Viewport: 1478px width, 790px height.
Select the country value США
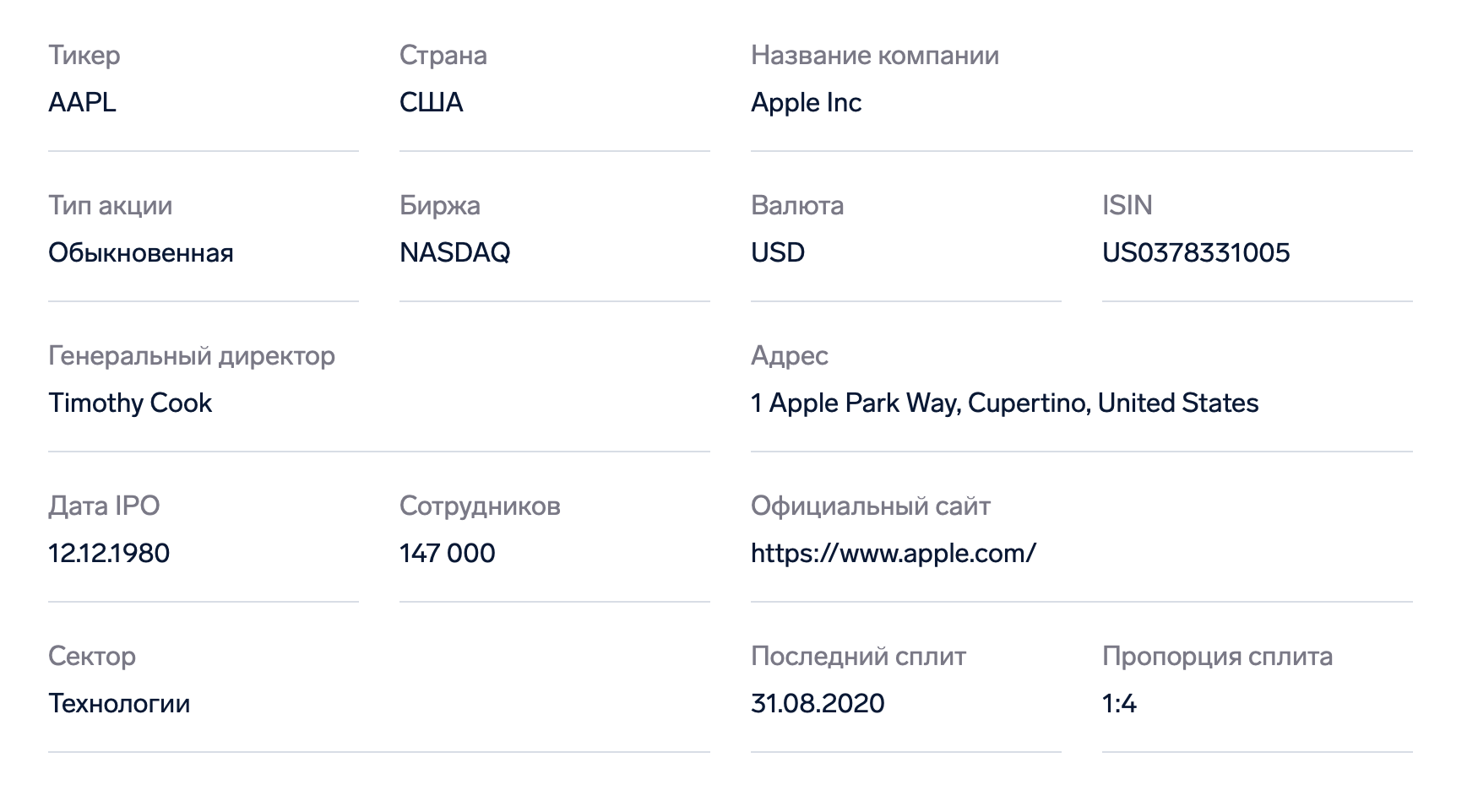pos(432,102)
